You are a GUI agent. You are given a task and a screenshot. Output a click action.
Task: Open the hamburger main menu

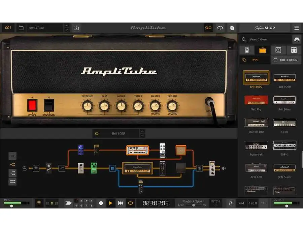(x=296, y=28)
